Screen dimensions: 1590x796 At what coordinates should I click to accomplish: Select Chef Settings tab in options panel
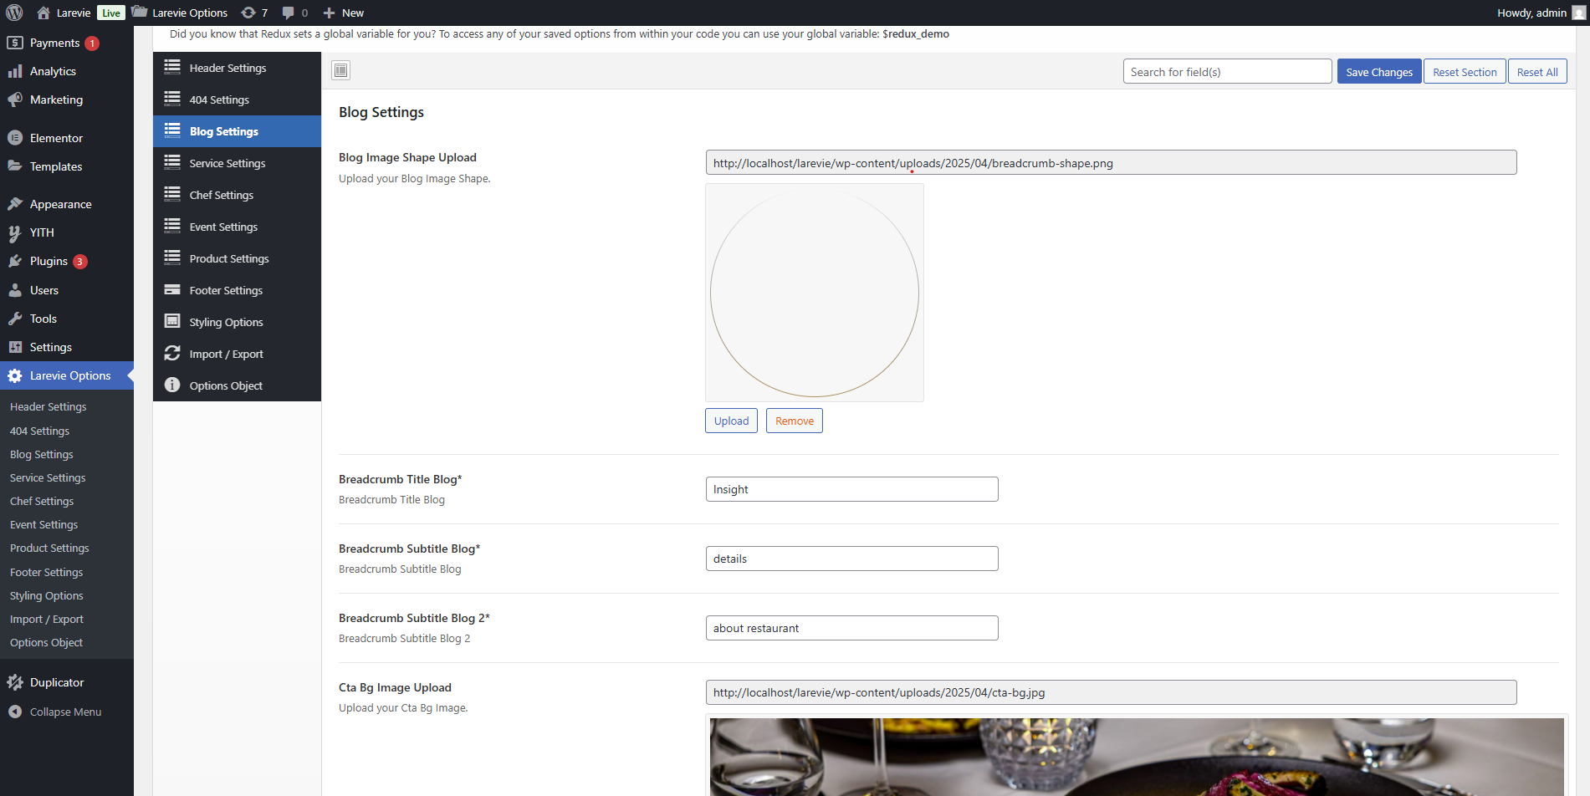[238, 195]
